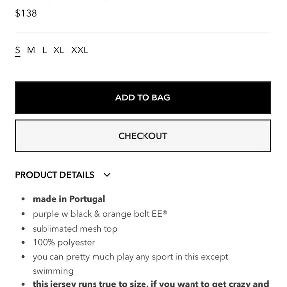Click the $138 price text
The width and height of the screenshot is (287, 287).
[x=26, y=13]
